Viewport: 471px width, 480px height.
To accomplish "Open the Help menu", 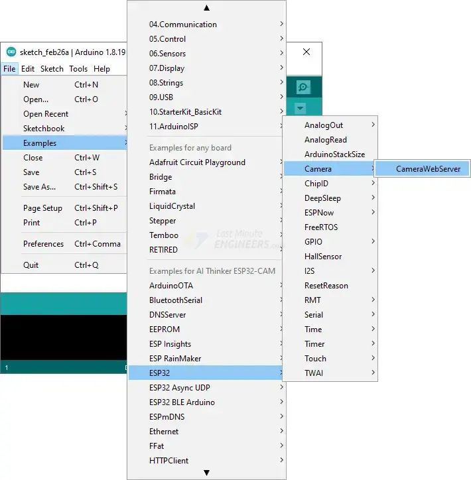I will tap(101, 69).
